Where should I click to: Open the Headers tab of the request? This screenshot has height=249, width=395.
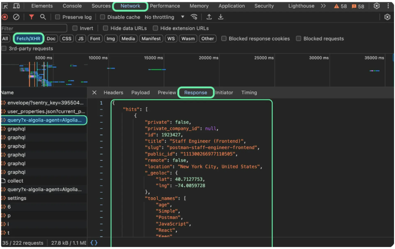point(113,93)
